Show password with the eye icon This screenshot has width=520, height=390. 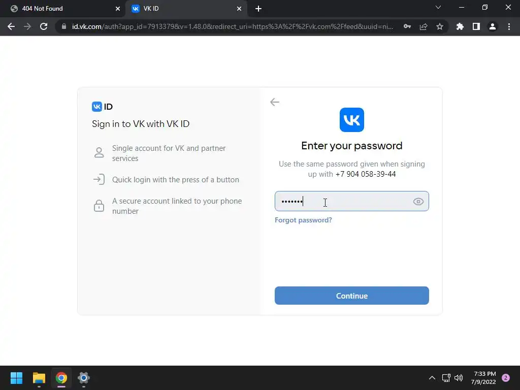point(418,201)
